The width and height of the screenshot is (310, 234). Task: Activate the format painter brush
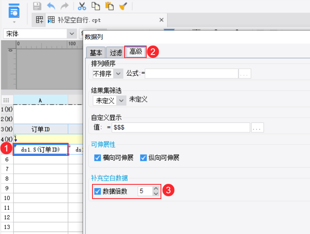click(123, 6)
